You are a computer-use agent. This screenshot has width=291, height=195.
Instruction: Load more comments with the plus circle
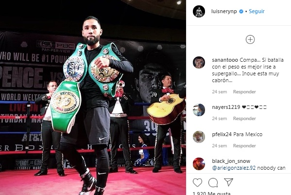coord(250,39)
